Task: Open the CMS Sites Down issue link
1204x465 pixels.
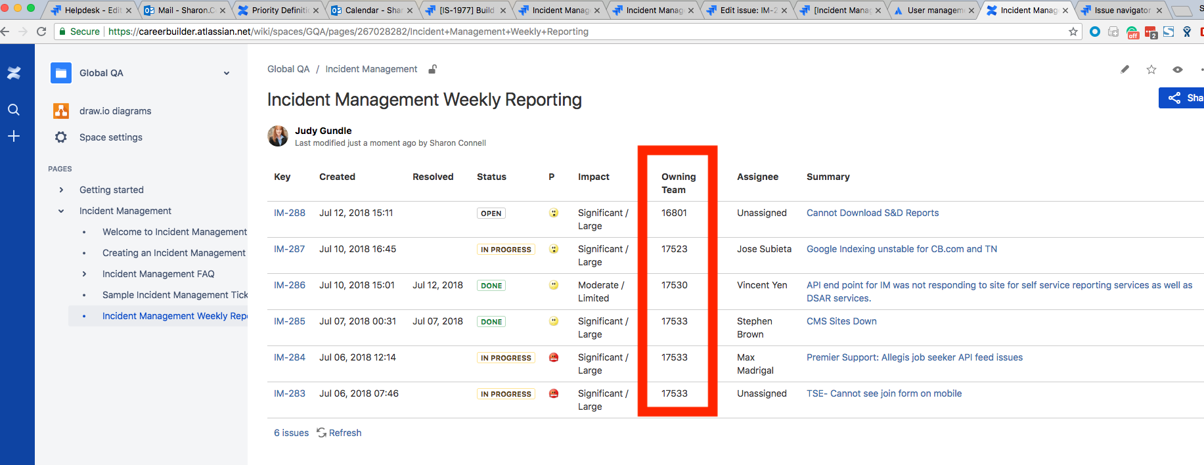Action: pos(841,321)
